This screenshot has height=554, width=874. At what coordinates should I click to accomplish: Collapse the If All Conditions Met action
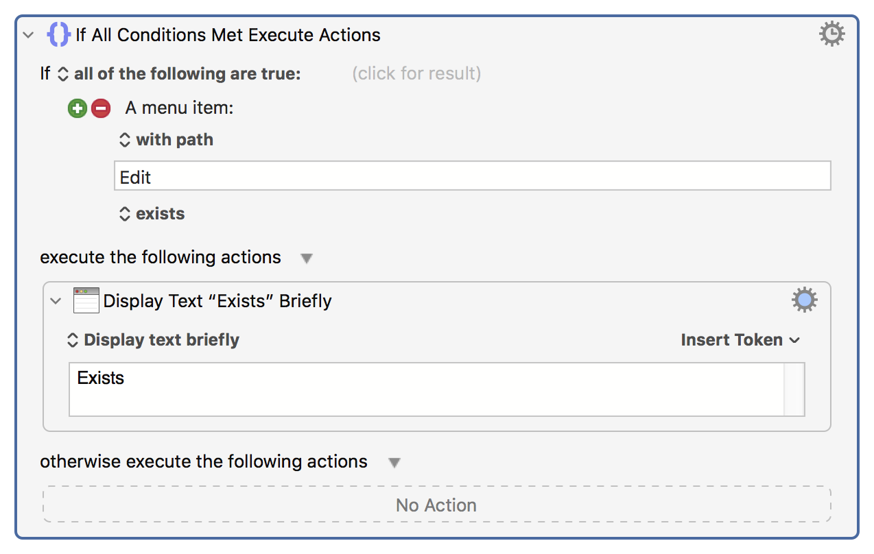pyautogui.click(x=28, y=35)
